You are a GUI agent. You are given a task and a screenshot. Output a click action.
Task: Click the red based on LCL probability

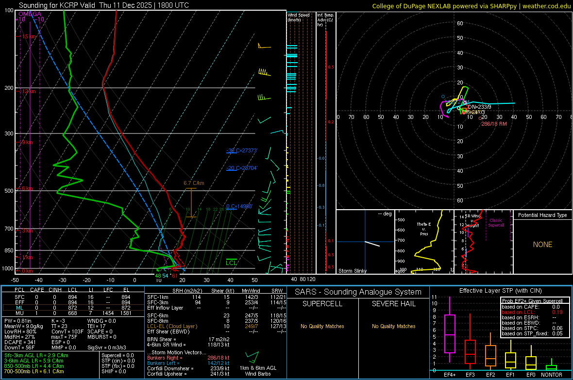click(x=532, y=312)
